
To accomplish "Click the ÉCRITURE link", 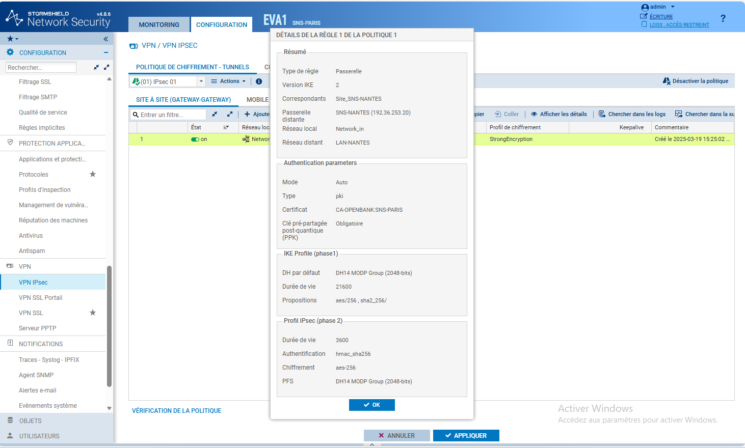I will click(661, 17).
